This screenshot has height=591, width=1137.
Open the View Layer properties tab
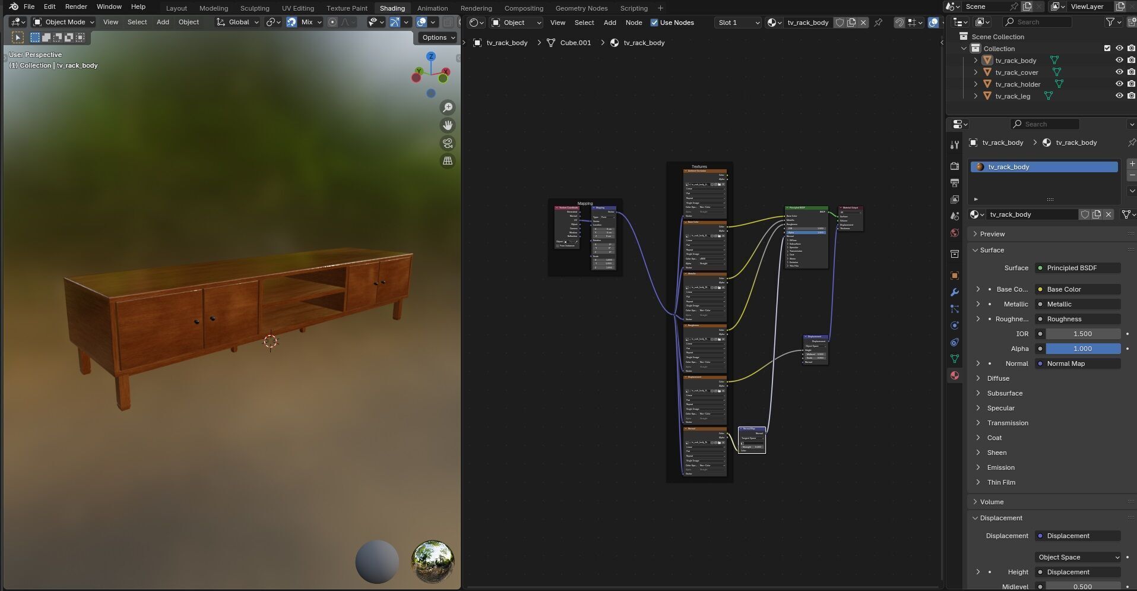955,200
